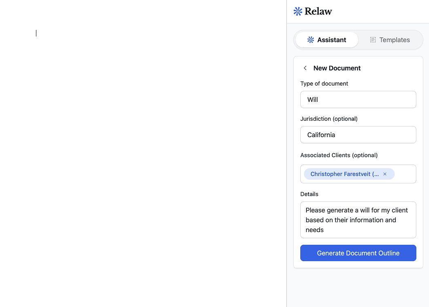Click the Templates tab list icon

pyautogui.click(x=373, y=40)
